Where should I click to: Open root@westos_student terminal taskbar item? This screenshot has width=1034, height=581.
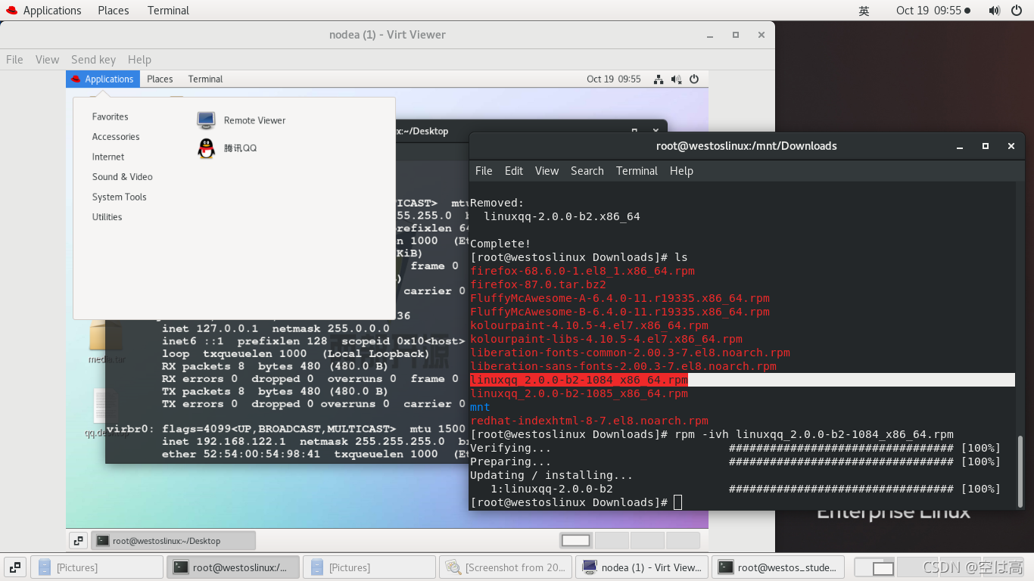778,567
